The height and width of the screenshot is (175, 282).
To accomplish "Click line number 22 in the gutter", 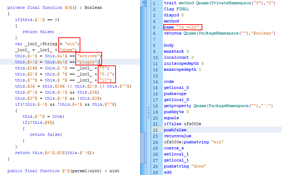I will coord(154,130).
